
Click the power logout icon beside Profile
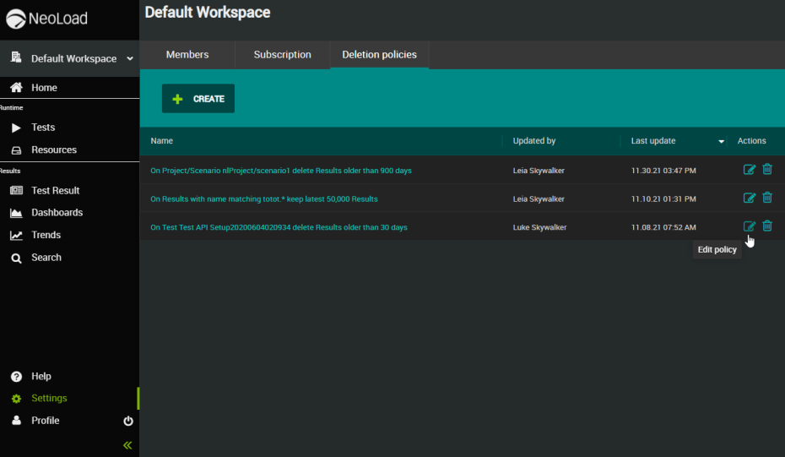click(128, 421)
